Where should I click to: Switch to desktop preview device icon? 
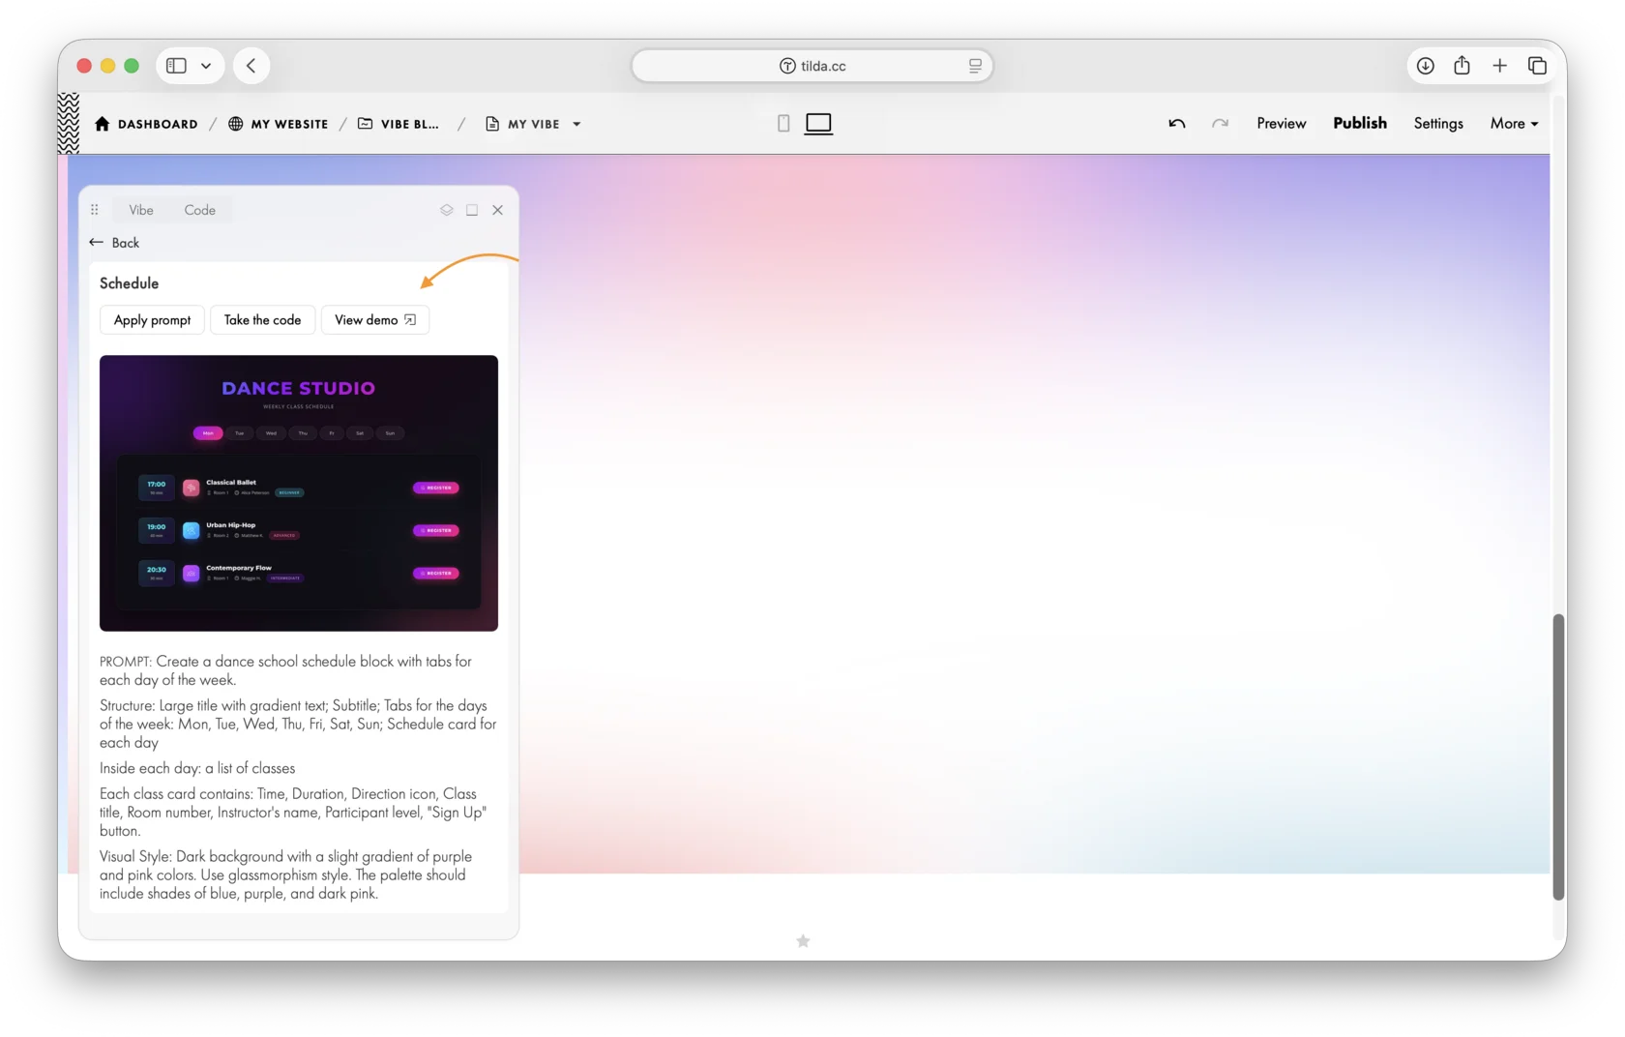pos(818,123)
